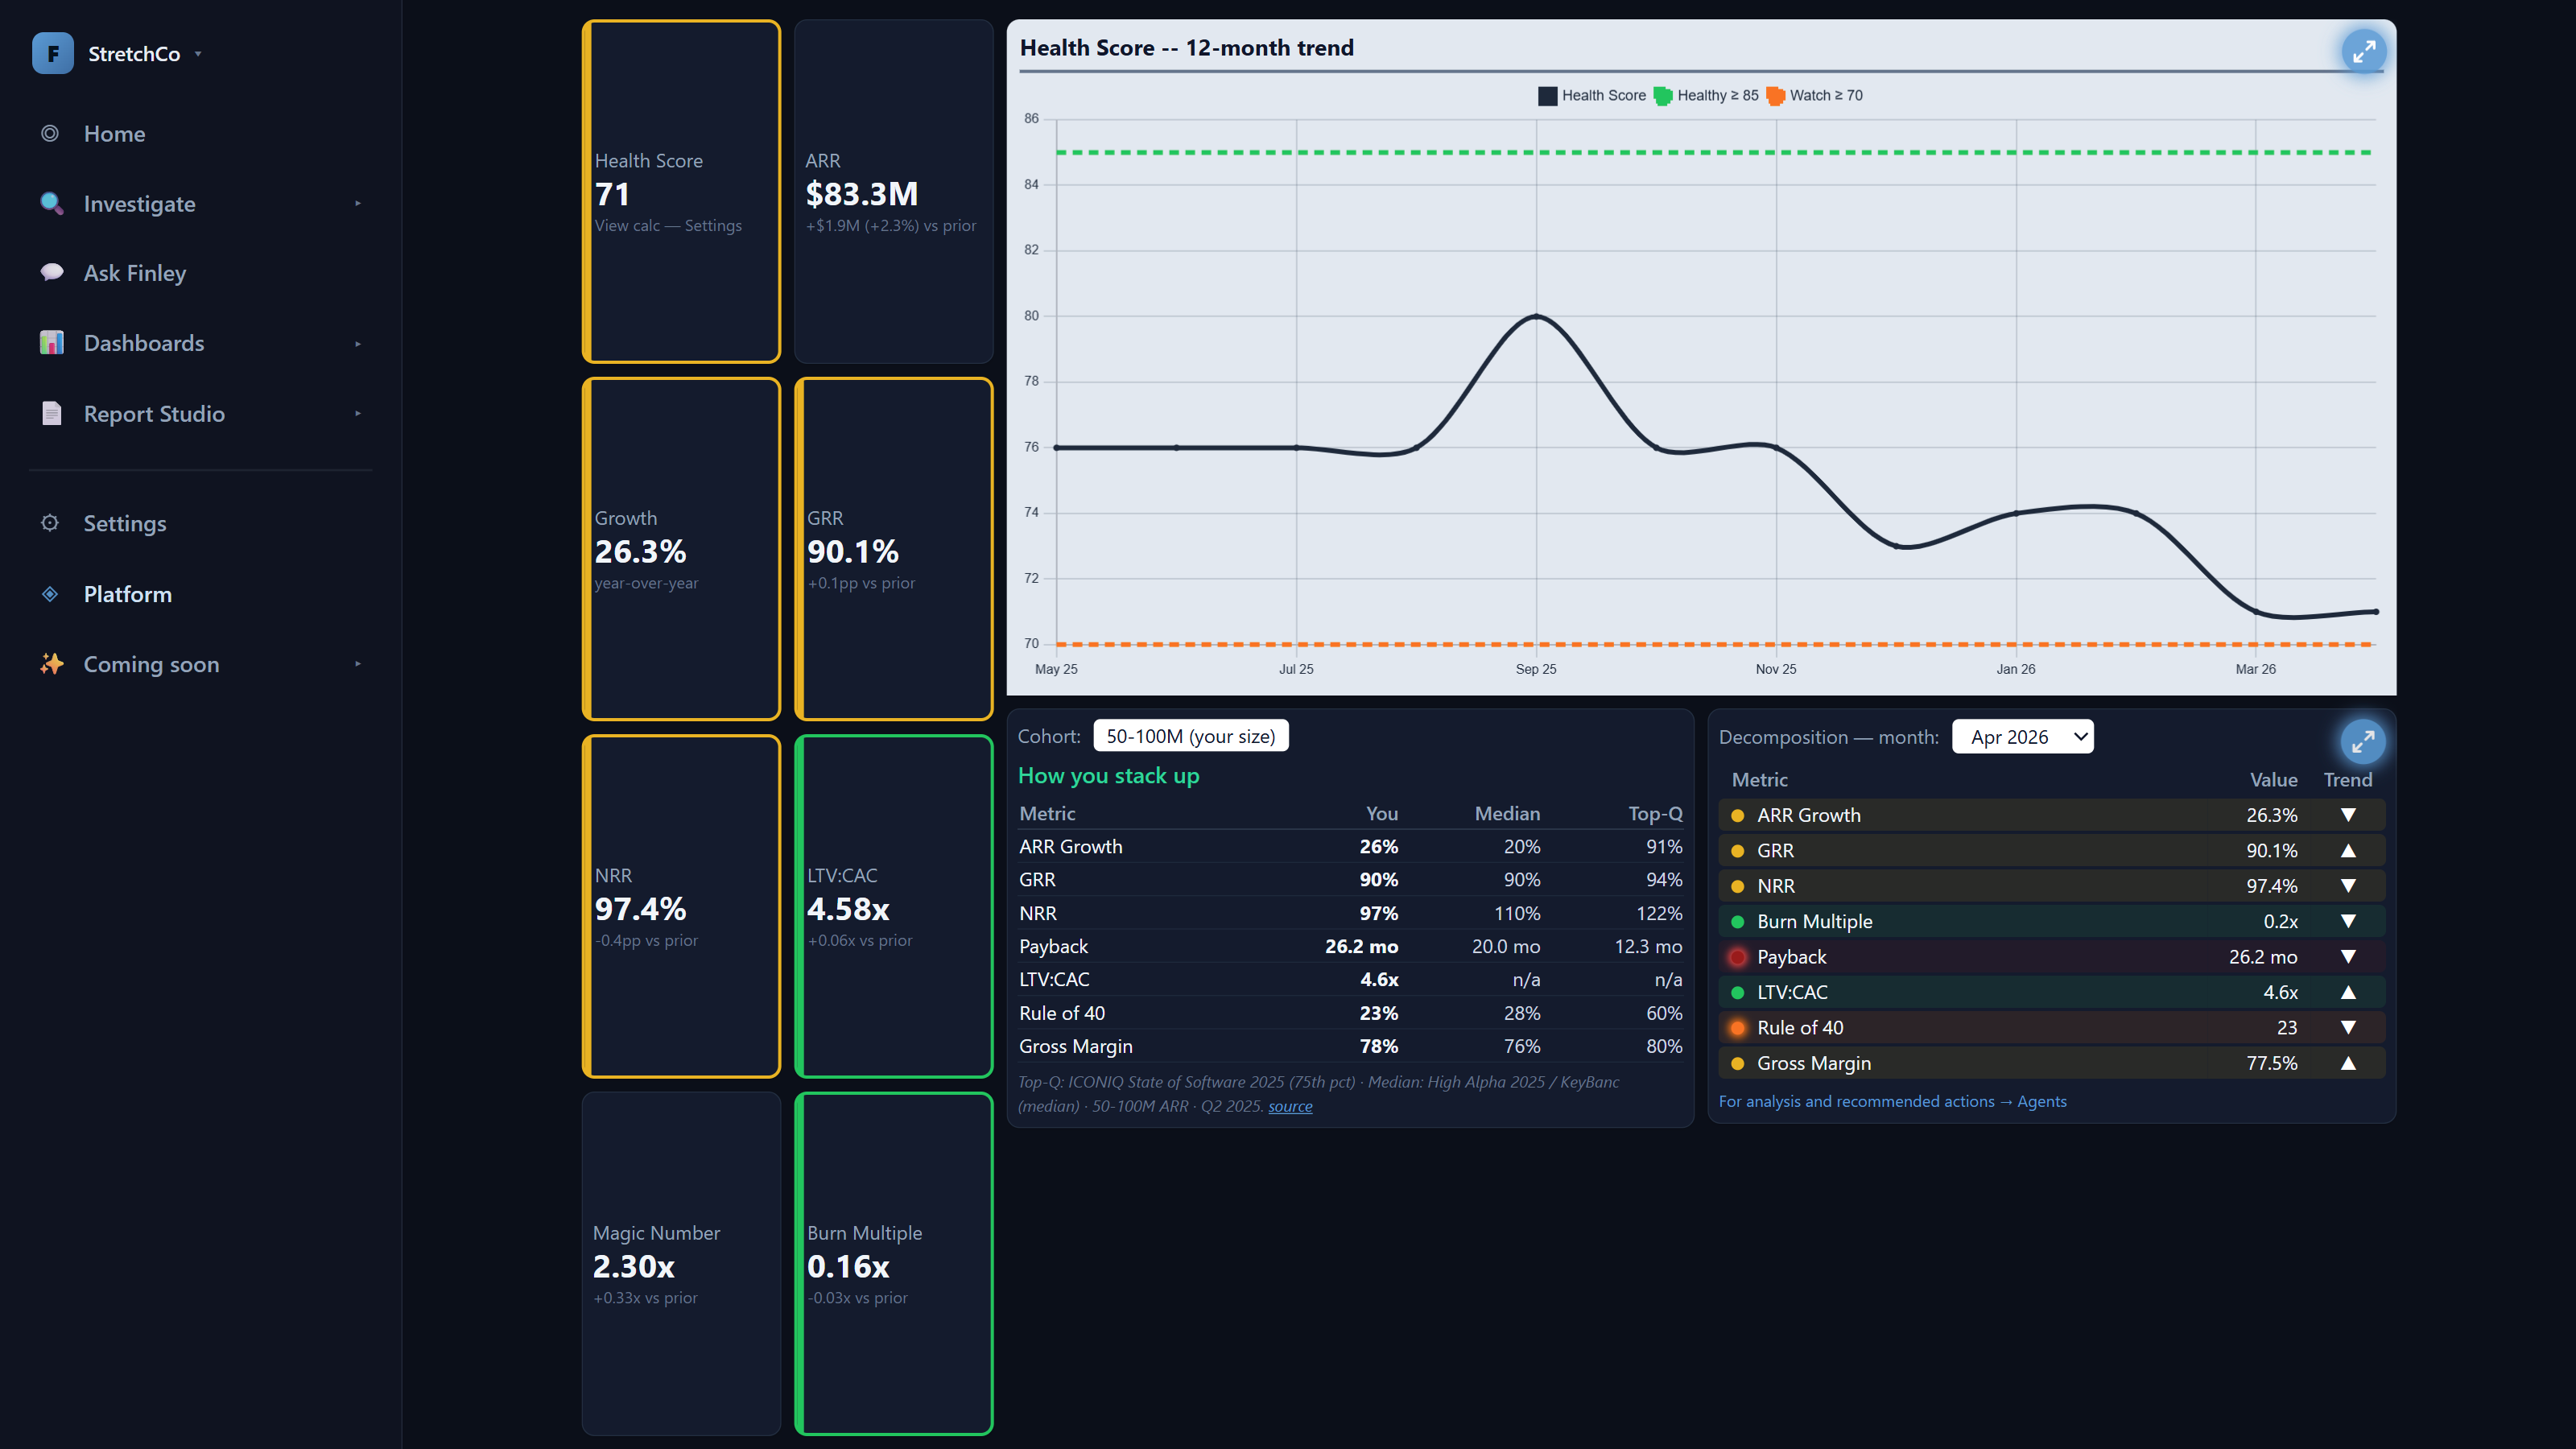Expand the Dashboards submenu arrow

[358, 344]
